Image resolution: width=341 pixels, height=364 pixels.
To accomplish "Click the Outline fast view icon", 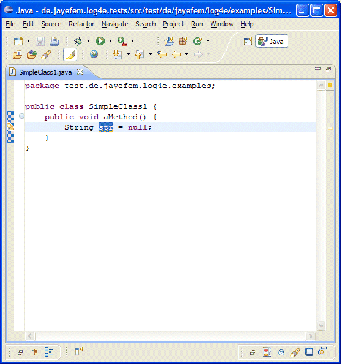I will coord(48,352).
